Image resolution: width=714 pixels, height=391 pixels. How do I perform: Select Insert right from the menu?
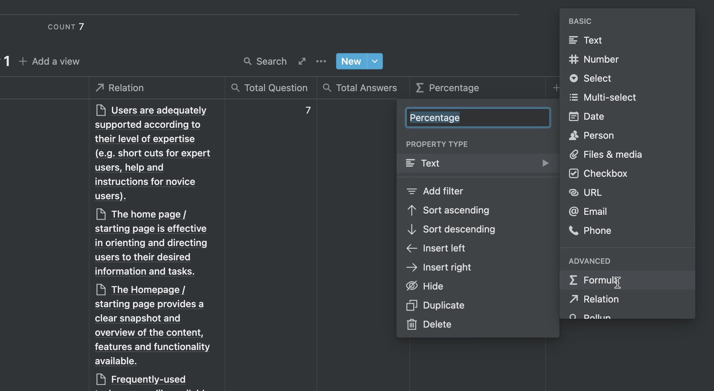point(446,267)
